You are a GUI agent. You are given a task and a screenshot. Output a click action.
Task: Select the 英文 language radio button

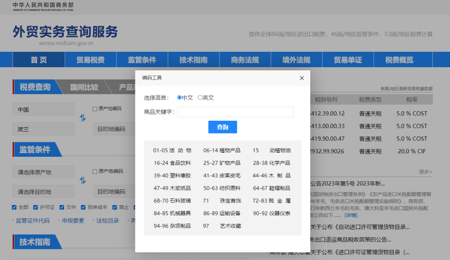[200, 97]
